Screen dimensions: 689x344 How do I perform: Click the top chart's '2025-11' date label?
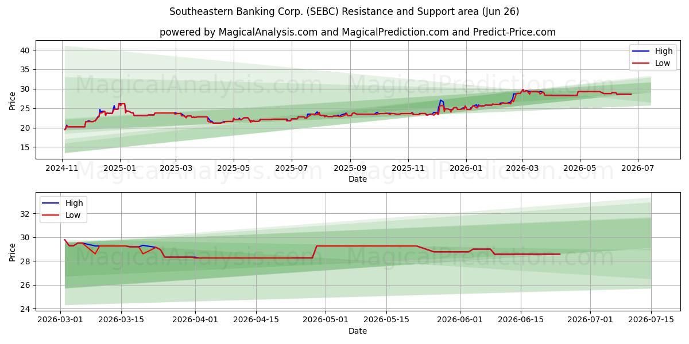pos(408,169)
